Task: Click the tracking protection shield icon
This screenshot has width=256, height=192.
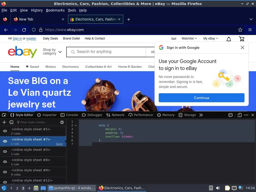Action: (x=34, y=30)
